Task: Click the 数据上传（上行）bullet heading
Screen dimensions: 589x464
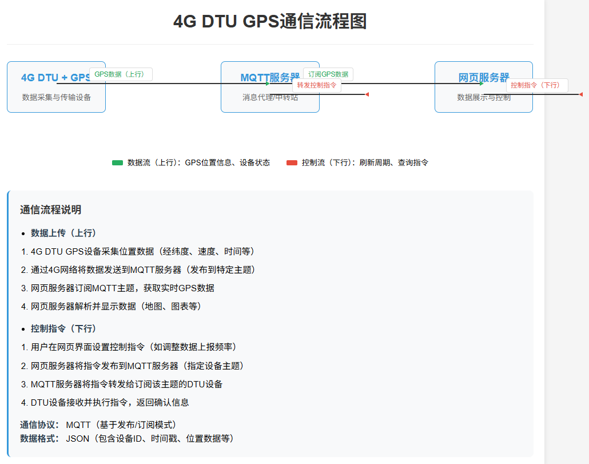Action: 63,233
